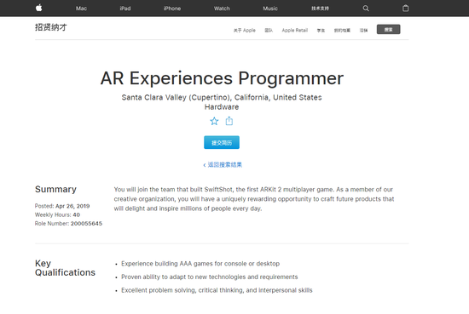The height and width of the screenshot is (314, 469).
Task: Click the SwiftShot summary paragraph
Action: coord(254,199)
